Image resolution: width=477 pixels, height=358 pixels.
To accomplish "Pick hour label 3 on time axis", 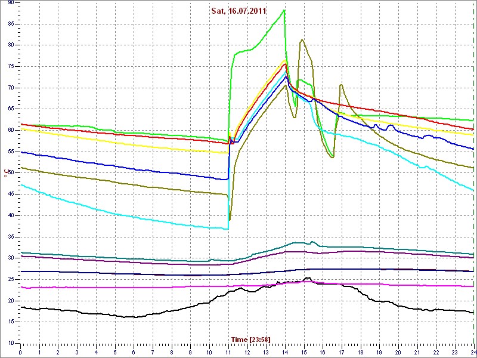I will tap(77, 351).
